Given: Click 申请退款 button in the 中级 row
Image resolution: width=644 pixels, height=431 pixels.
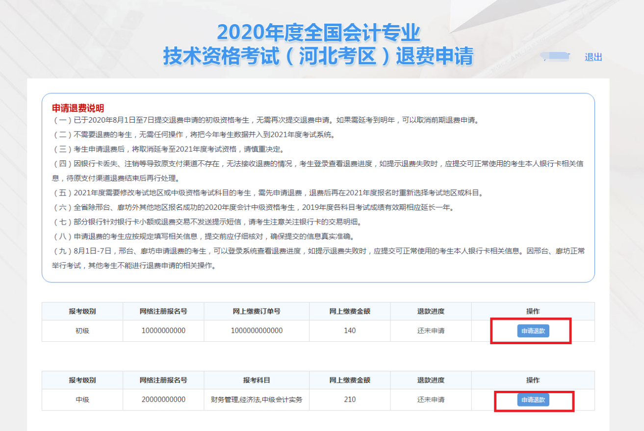Looking at the screenshot, I should pos(533,400).
